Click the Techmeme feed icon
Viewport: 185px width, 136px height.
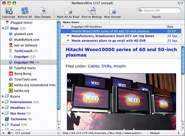pyautogui.click(x=7, y=119)
